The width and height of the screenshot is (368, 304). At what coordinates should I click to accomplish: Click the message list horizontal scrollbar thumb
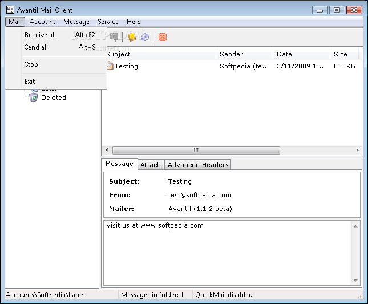click(x=196, y=150)
